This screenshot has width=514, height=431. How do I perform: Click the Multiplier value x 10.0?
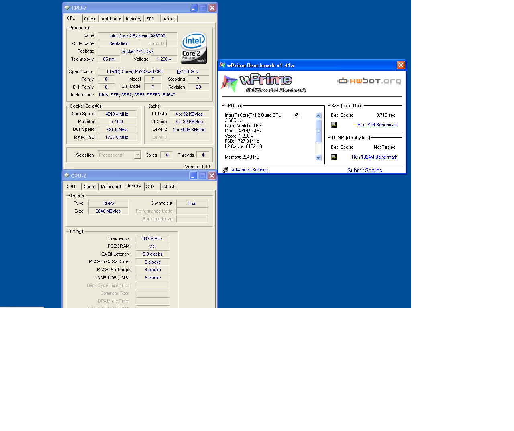pos(117,122)
